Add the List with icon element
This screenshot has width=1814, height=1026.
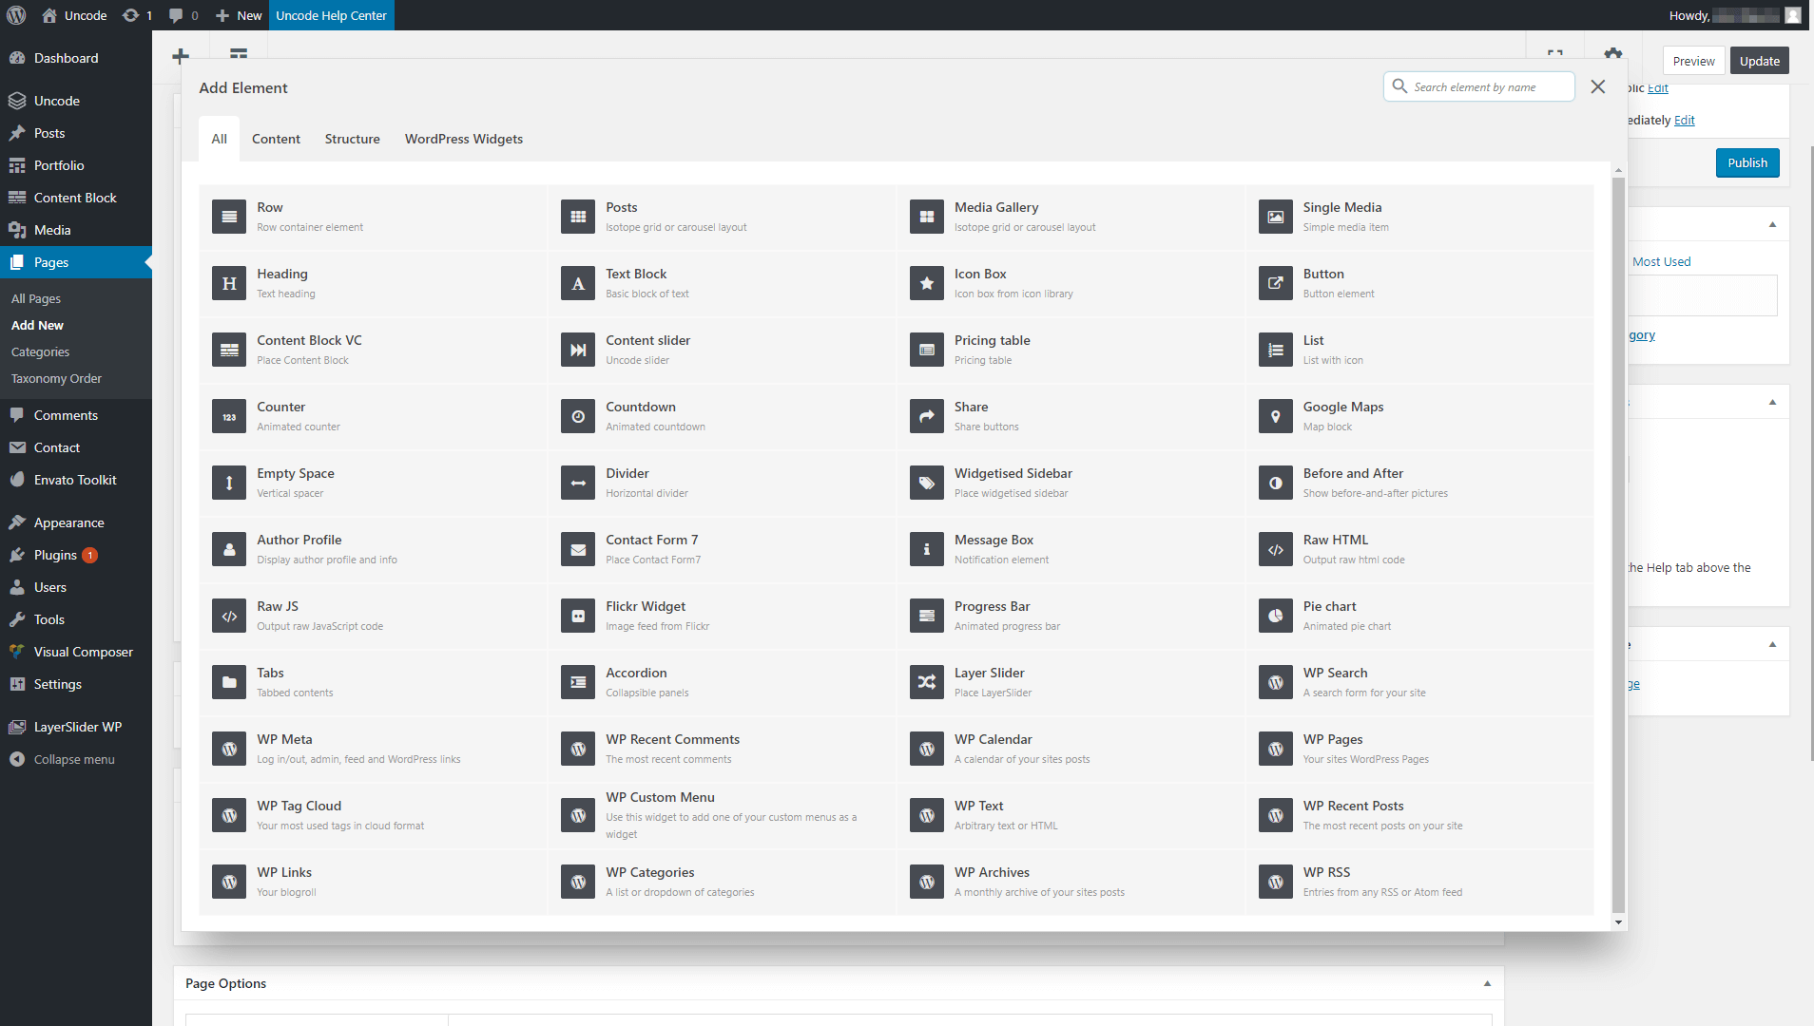coord(1419,350)
